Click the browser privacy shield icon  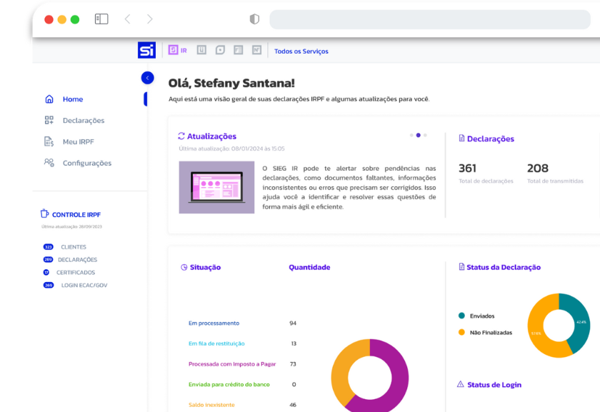click(254, 19)
